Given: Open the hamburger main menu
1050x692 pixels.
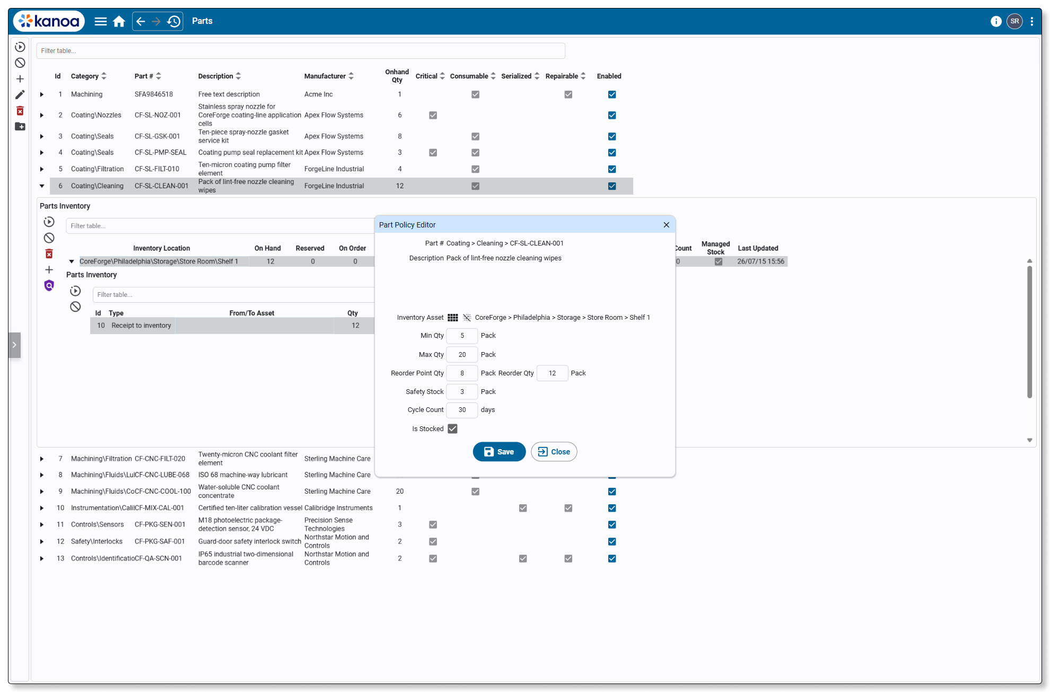Looking at the screenshot, I should pyautogui.click(x=101, y=21).
